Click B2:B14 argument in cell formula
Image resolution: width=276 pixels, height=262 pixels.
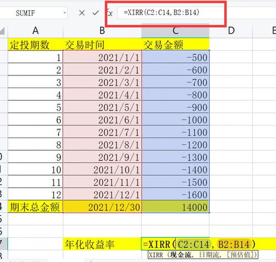coord(234,244)
